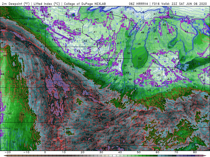The width and height of the screenshot is (210, 157).
Task: Click the '-20' colorbar label
Action: [8, 152]
